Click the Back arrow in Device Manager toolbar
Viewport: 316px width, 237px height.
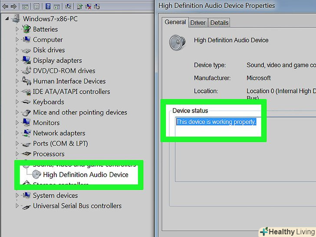click(5, 7)
